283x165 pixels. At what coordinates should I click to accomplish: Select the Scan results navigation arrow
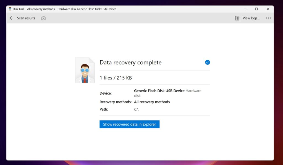click(x=11, y=18)
